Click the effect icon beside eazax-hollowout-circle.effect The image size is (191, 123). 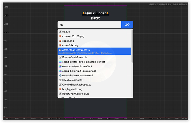coord(60,71)
